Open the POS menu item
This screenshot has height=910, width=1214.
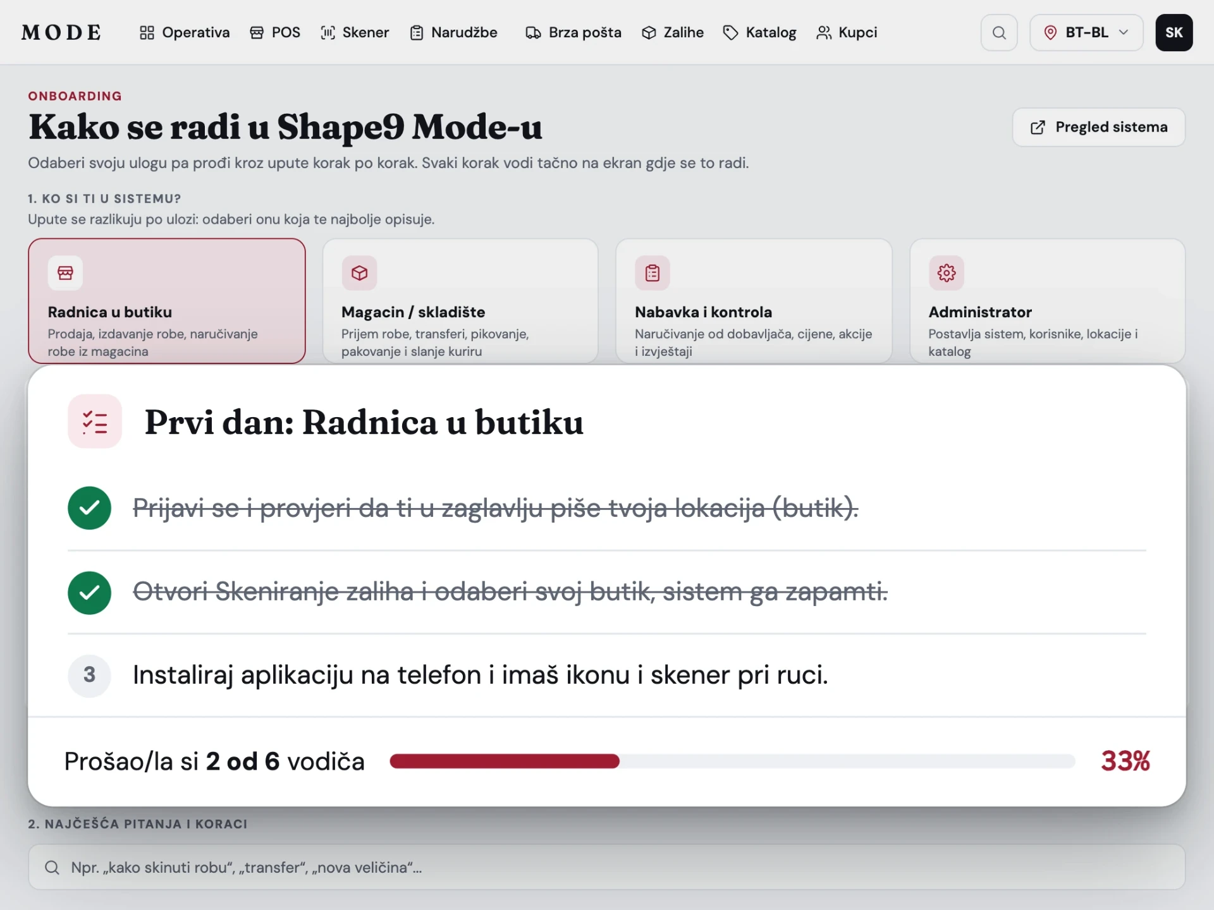[274, 32]
